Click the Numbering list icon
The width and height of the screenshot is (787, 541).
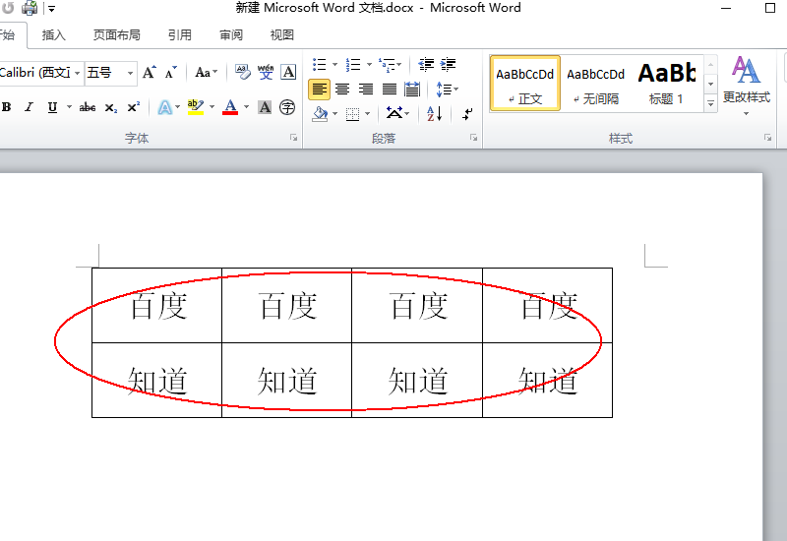[x=353, y=64]
